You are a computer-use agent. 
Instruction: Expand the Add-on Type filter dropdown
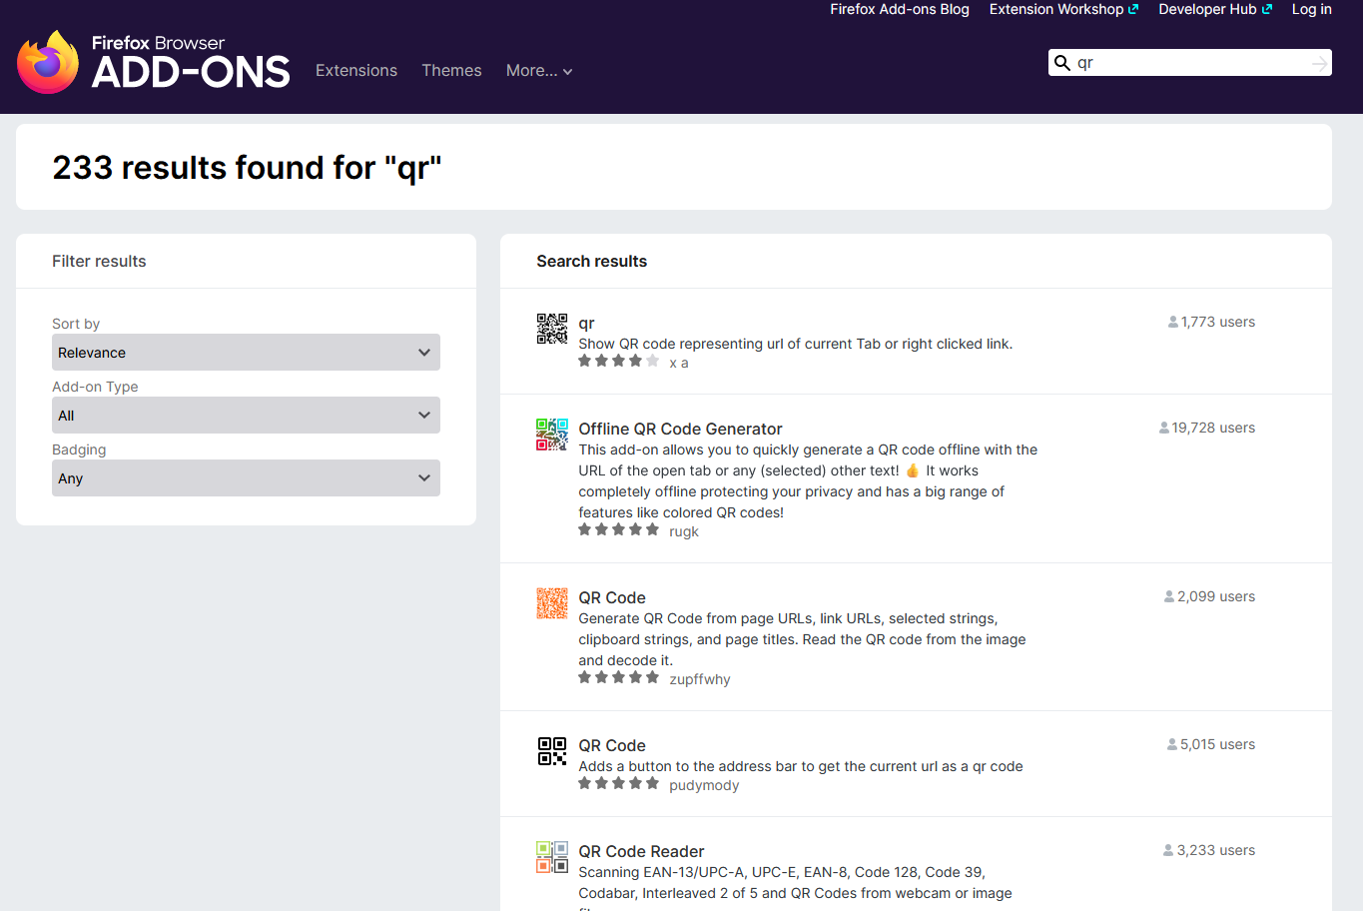[246, 415]
